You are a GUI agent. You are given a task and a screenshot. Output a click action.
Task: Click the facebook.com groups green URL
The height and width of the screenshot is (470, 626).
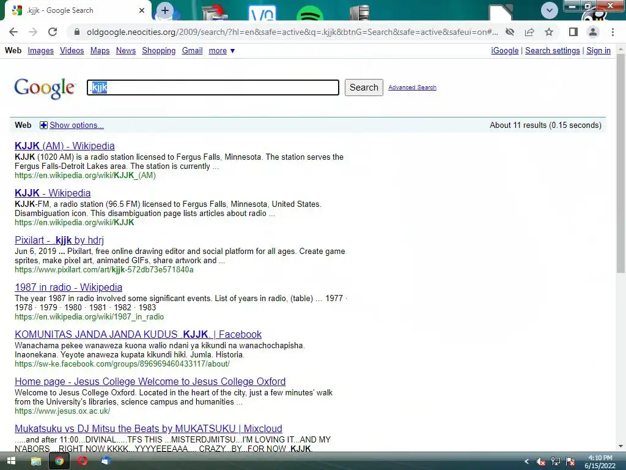pos(122,364)
